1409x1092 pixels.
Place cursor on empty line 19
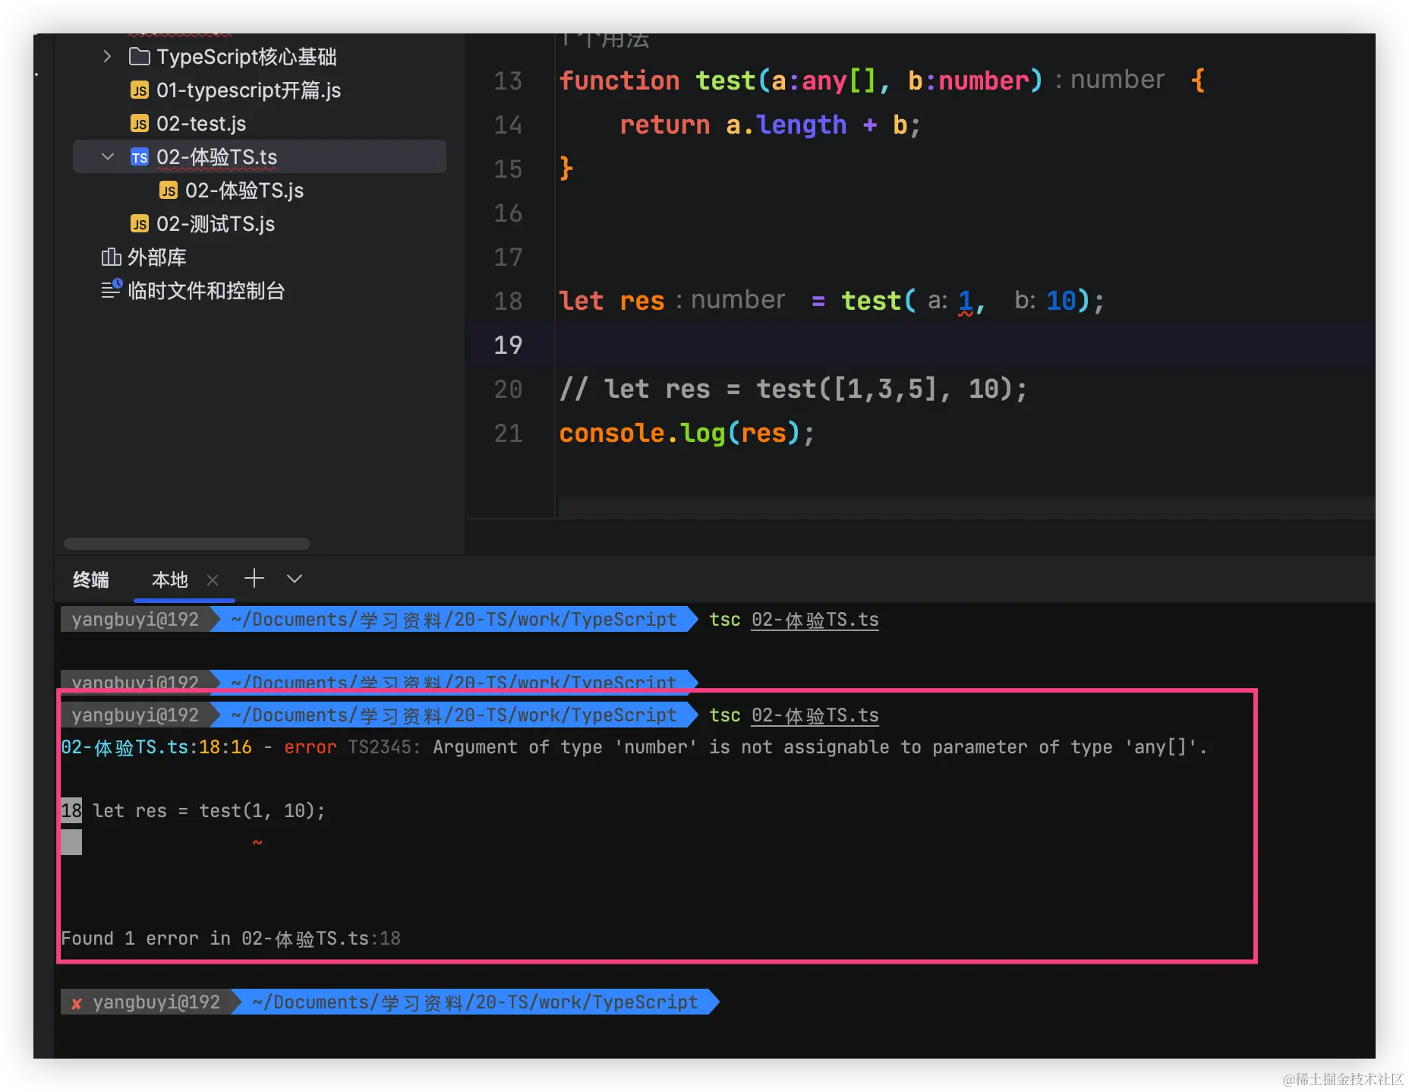(x=966, y=345)
